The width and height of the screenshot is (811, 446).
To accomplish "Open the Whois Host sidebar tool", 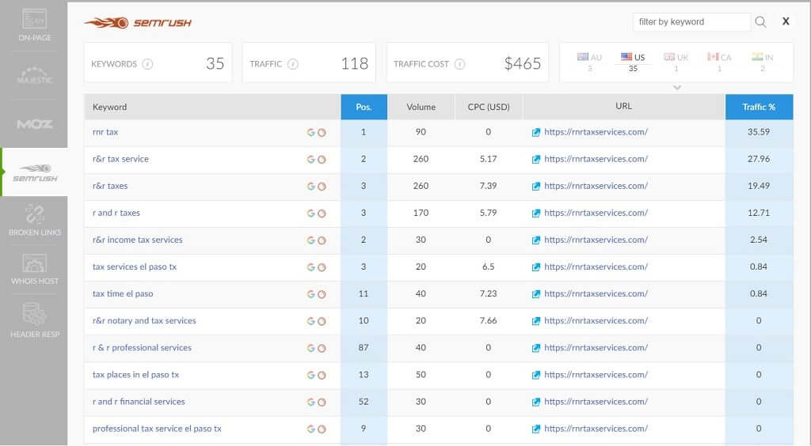I will pos(34,270).
